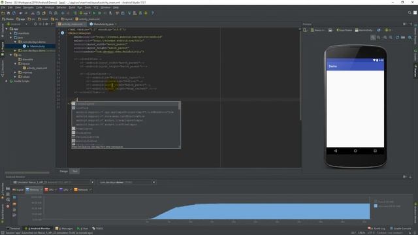Viewport: 418px width, 235px height.
Task: Click the Open folder toolbar icon
Action: [x=3, y=13]
